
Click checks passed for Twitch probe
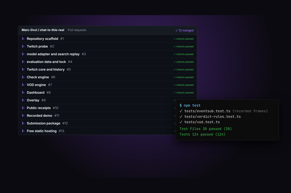[x=183, y=46]
